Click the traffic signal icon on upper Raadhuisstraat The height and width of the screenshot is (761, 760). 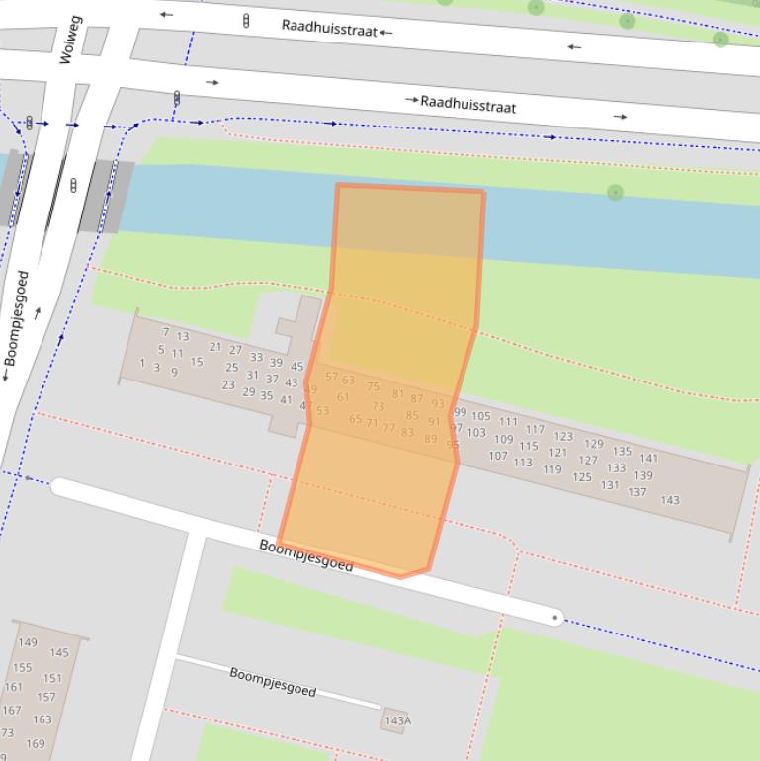click(x=246, y=20)
